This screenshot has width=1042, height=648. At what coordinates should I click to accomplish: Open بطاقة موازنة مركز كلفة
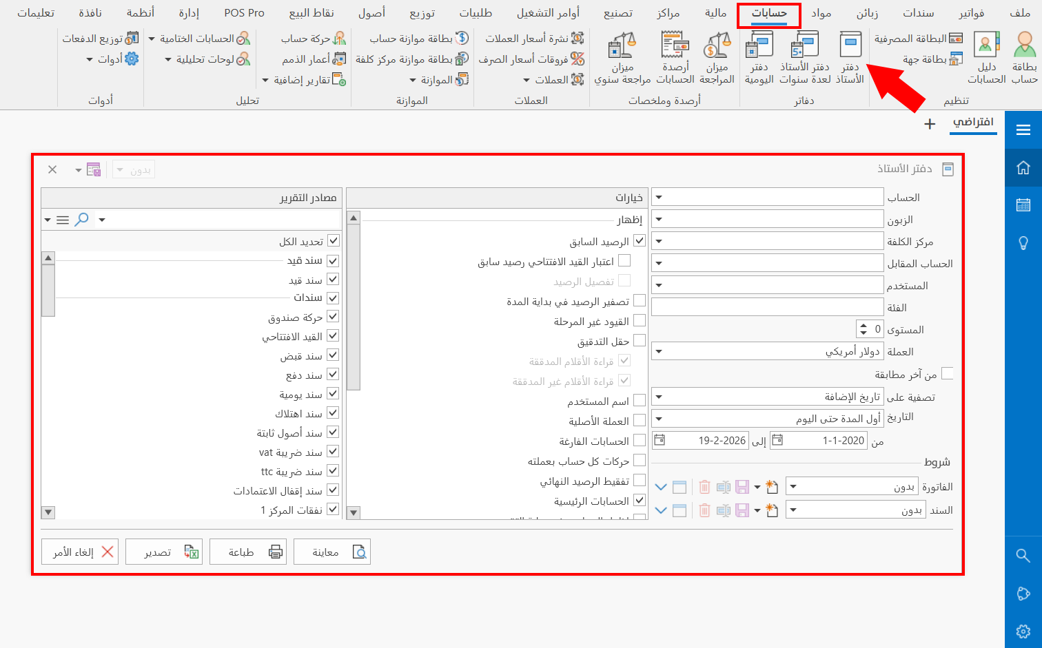(x=412, y=59)
